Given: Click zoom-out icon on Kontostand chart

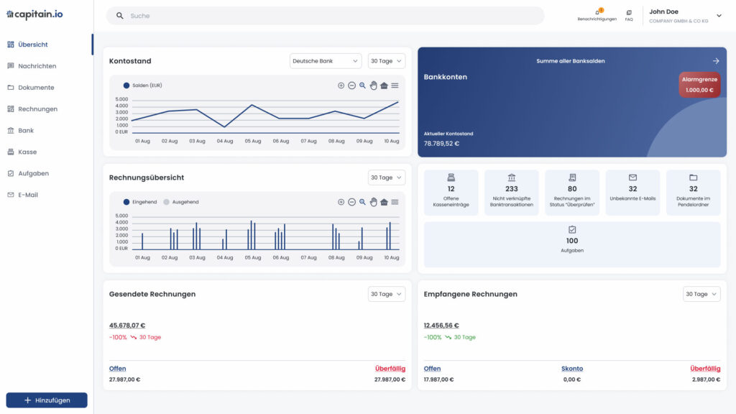Looking at the screenshot, I should point(351,86).
